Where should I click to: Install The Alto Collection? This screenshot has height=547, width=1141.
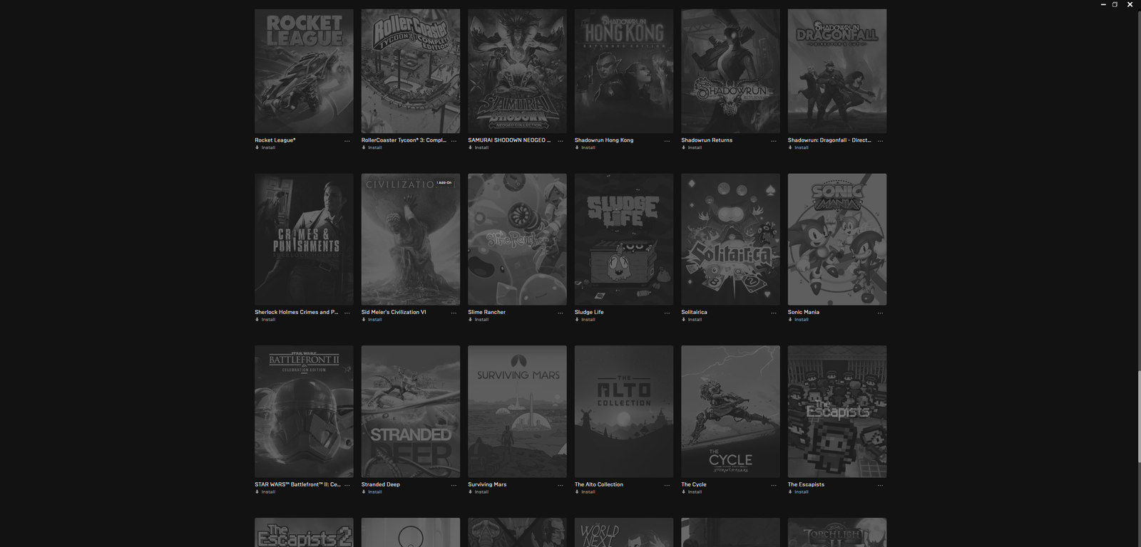pyautogui.click(x=585, y=491)
